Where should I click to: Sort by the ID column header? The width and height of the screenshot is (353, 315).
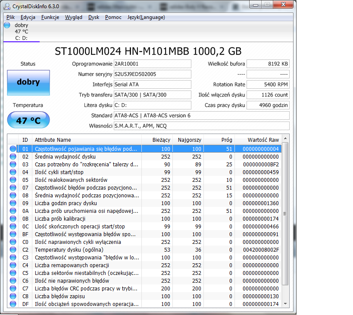coord(25,140)
